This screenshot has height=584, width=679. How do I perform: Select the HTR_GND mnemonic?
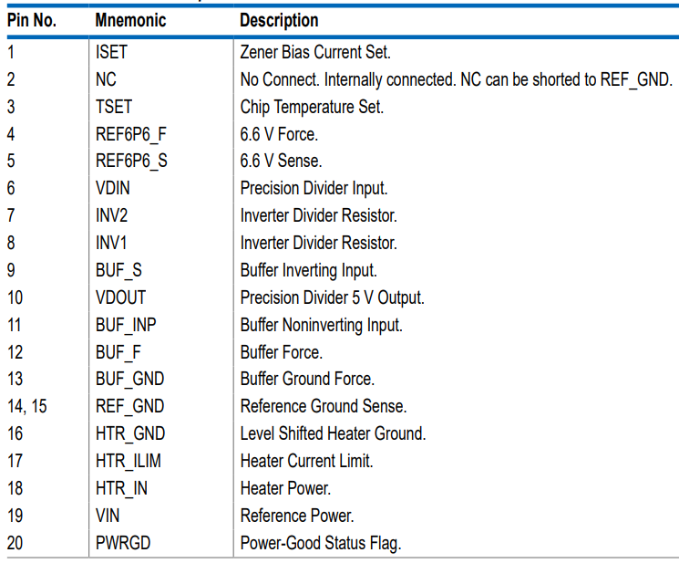coord(129,433)
